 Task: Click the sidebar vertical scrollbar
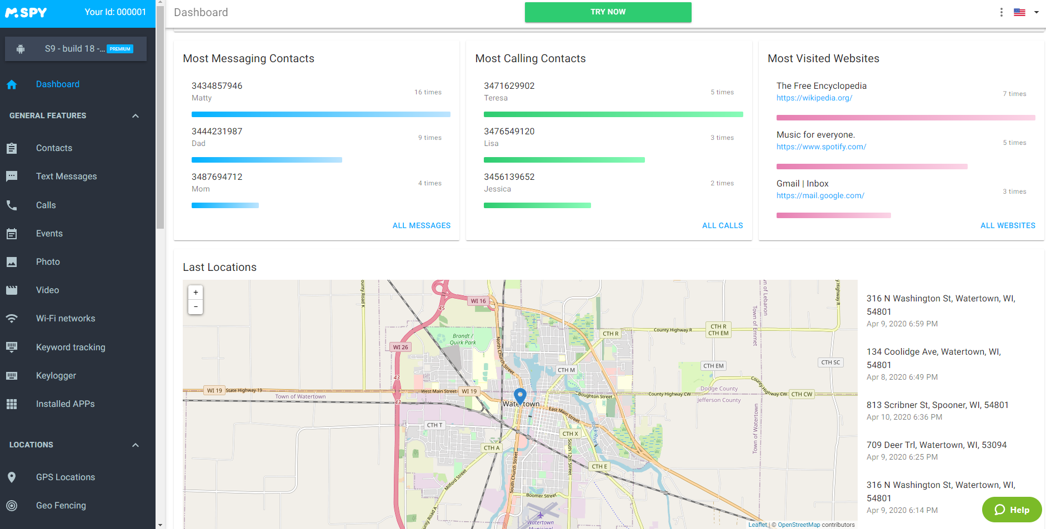160,118
